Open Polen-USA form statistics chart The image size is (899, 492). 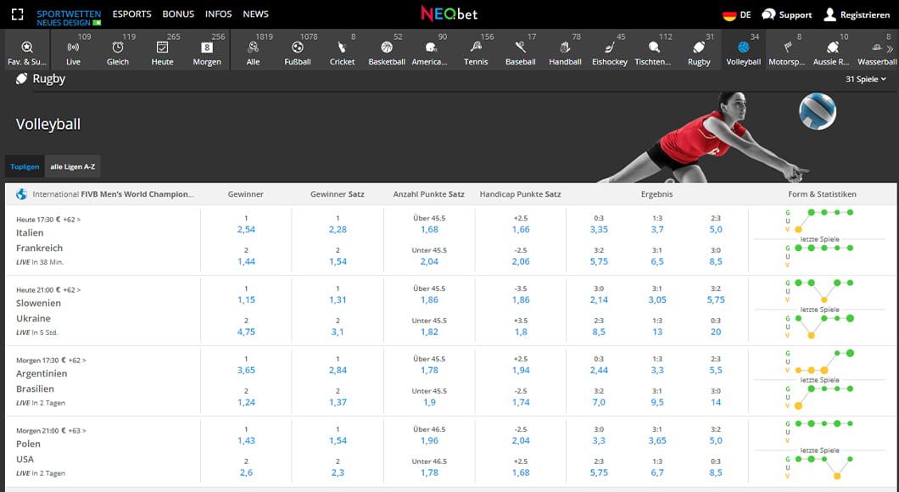pos(820,450)
